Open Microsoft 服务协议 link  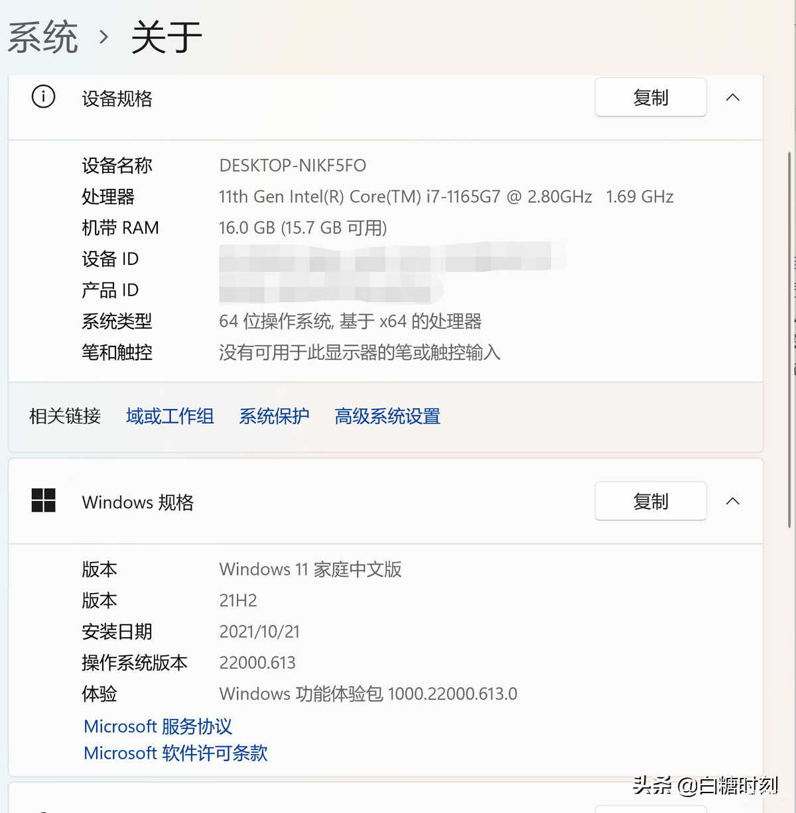(x=158, y=726)
